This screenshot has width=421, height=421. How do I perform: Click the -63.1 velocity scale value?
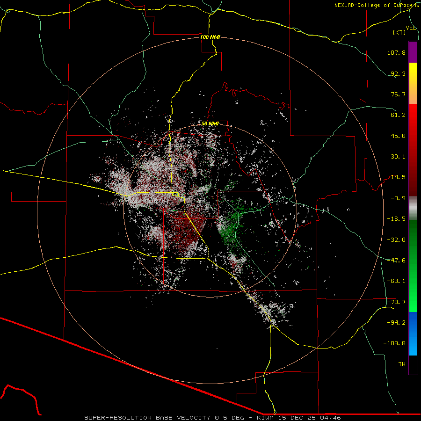[x=396, y=281]
